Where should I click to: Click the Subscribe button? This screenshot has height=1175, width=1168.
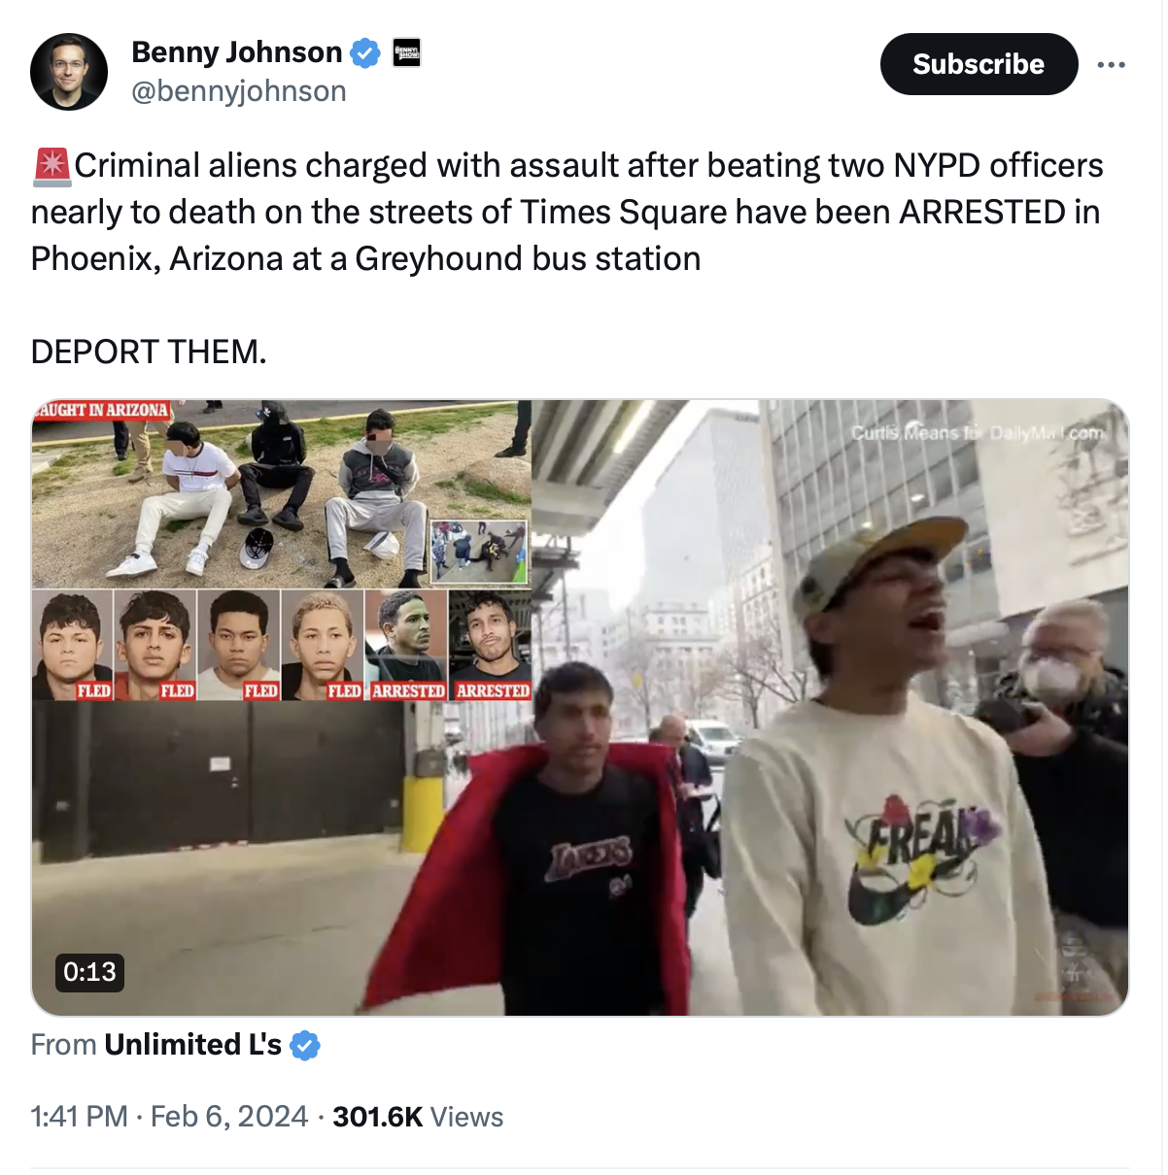pos(979,64)
